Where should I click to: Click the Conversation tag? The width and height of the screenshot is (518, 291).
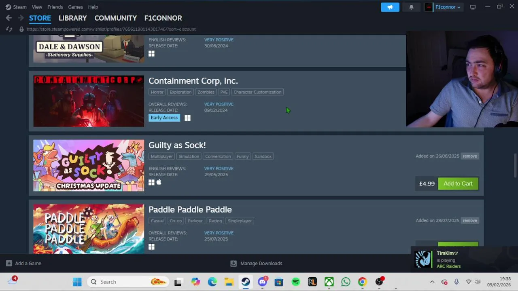tap(218, 156)
